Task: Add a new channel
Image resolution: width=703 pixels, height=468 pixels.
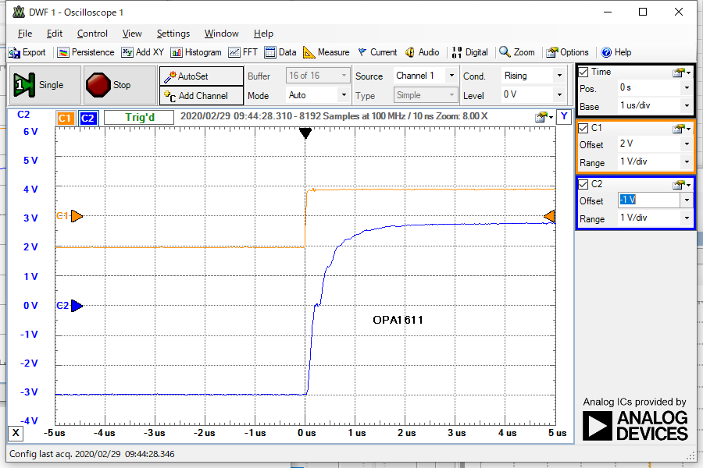Action: click(202, 95)
